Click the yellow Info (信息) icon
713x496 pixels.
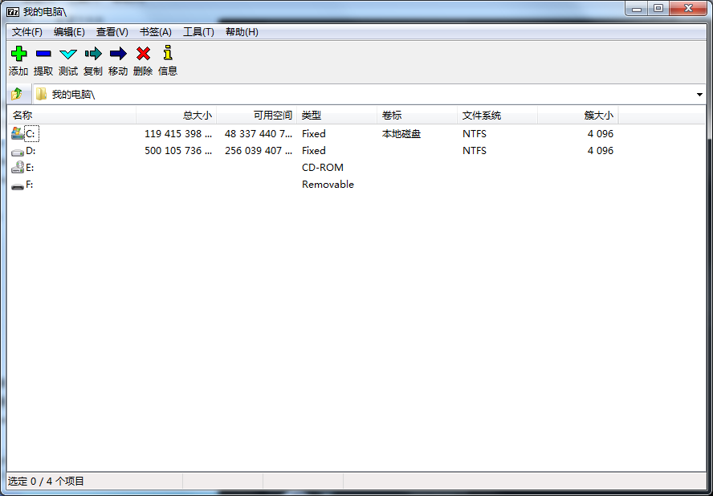[x=167, y=55]
